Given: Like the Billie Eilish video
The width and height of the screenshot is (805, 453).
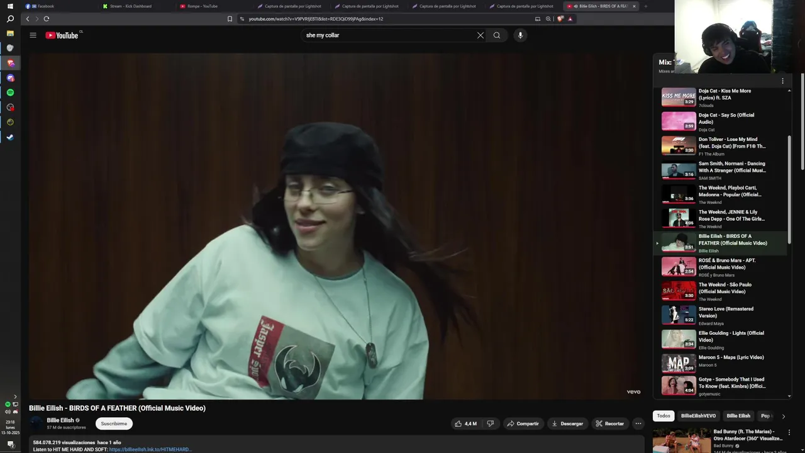Looking at the screenshot, I should (x=465, y=423).
